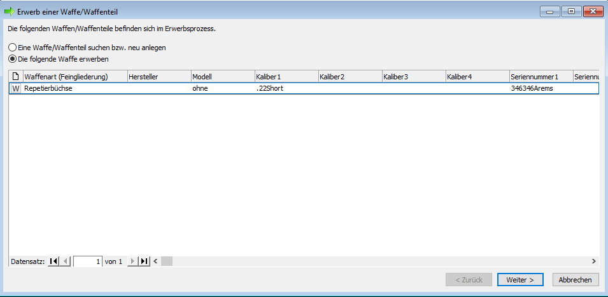Jump to last record navigation button
The image size is (608, 297).
tap(145, 261)
